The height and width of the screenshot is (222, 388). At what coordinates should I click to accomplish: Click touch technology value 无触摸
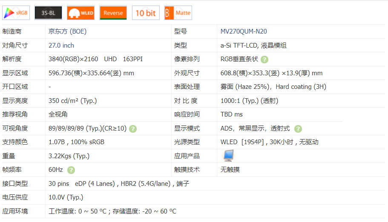pos(230,170)
